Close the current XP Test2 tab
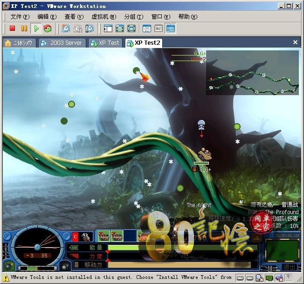Screen dimensions: 304x284 pyautogui.click(x=295, y=42)
